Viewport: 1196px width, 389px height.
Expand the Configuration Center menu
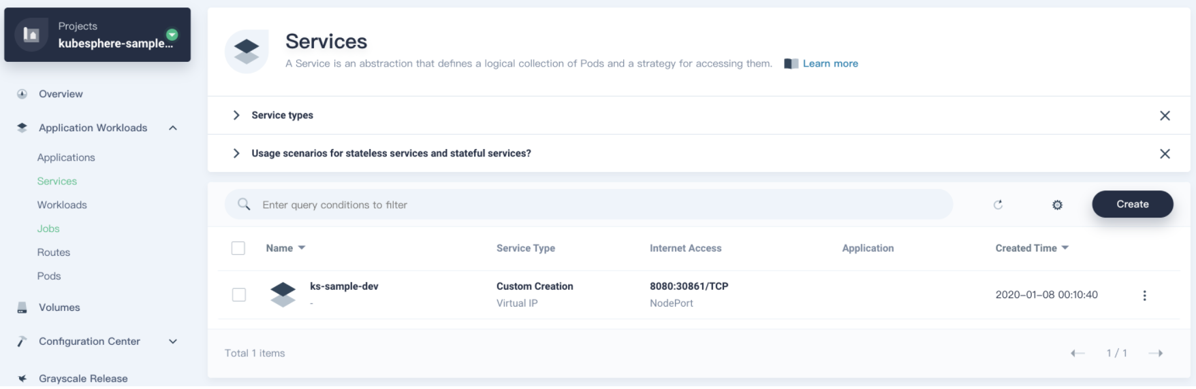point(173,341)
